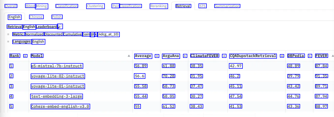Click DBPedia column sort arrow
Viewport: 334px width, 117px height.
(x=310, y=56)
